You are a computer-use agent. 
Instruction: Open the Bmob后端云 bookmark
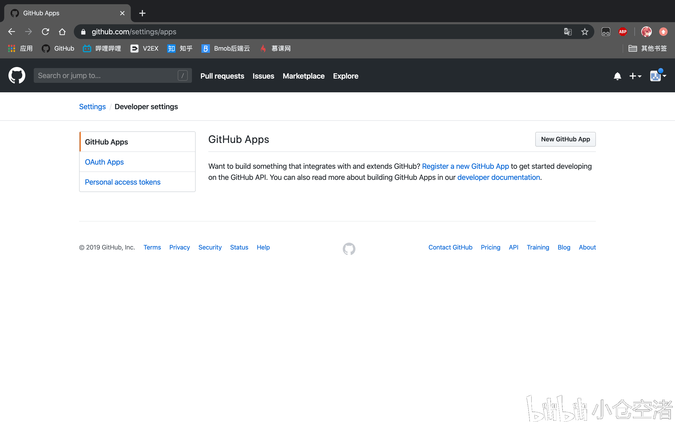pyautogui.click(x=225, y=49)
